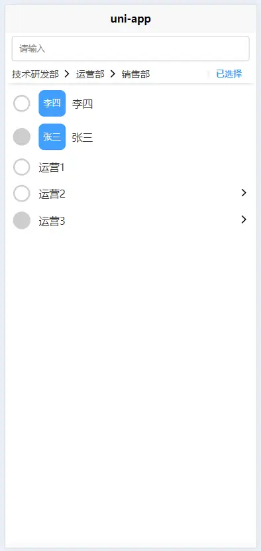Click the 李四 blue avatar icon
The image size is (261, 551).
[52, 103]
